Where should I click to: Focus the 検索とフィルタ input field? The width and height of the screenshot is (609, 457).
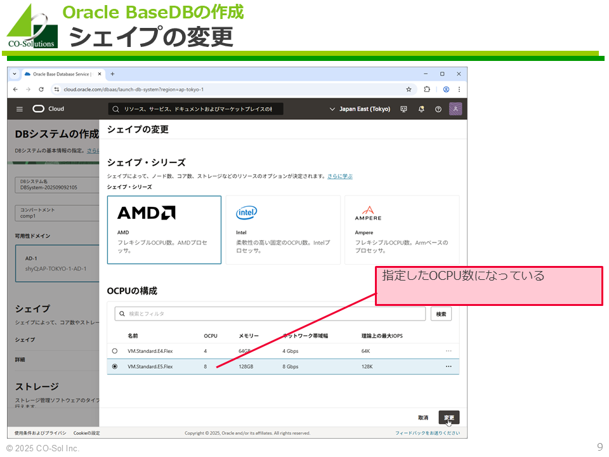pos(270,314)
